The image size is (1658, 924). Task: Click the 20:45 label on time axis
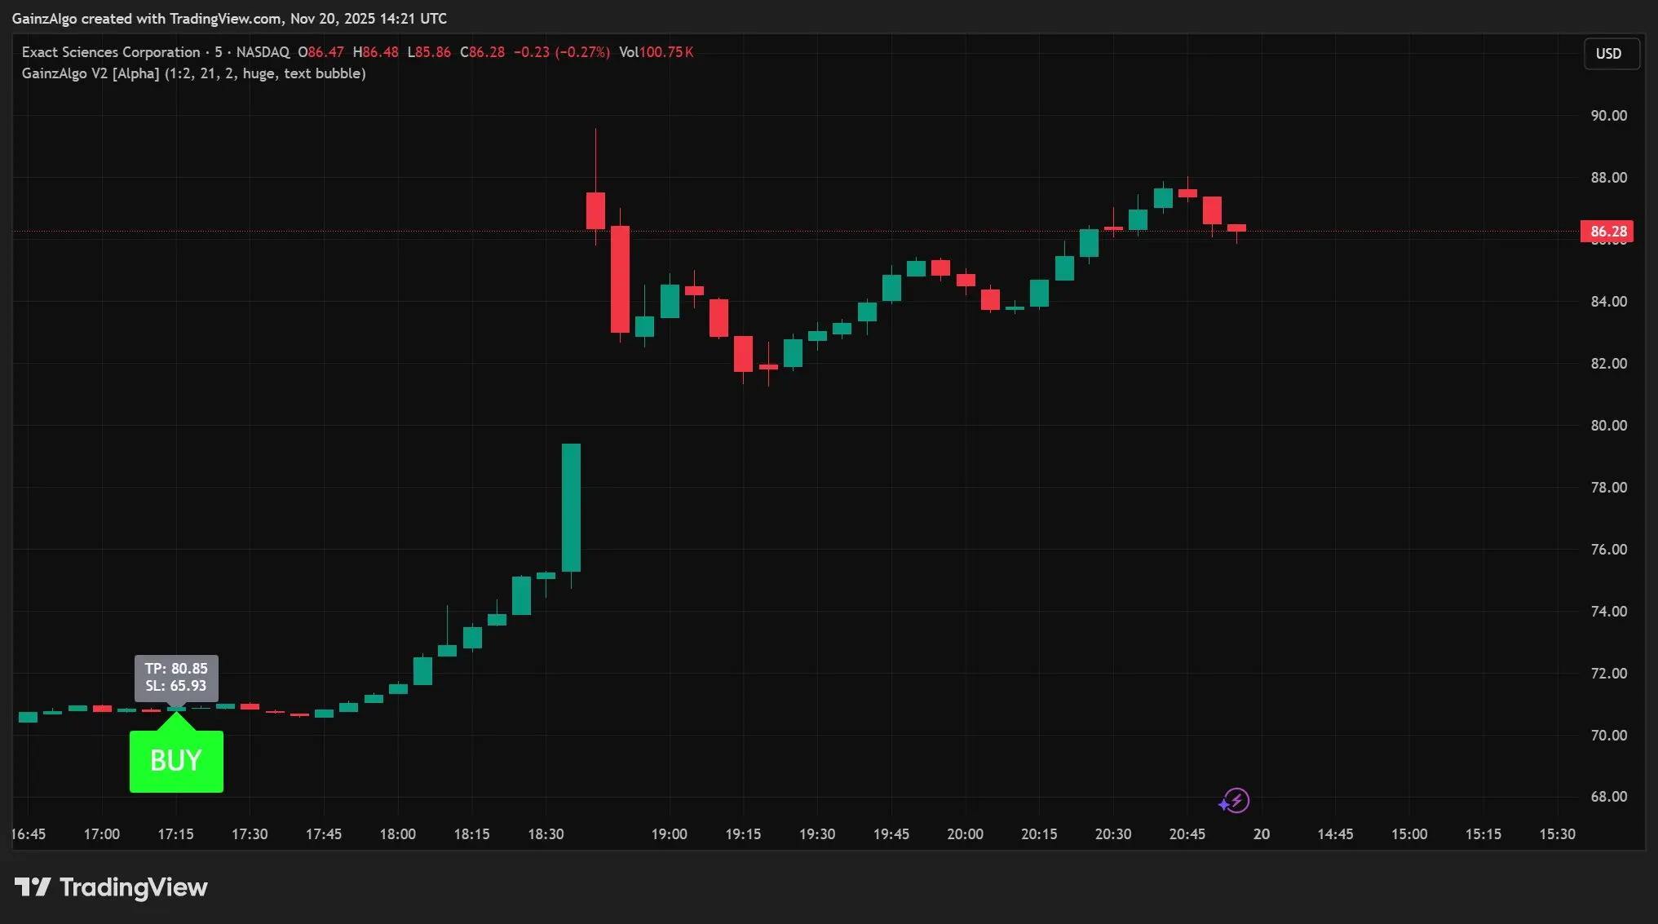pyautogui.click(x=1187, y=834)
